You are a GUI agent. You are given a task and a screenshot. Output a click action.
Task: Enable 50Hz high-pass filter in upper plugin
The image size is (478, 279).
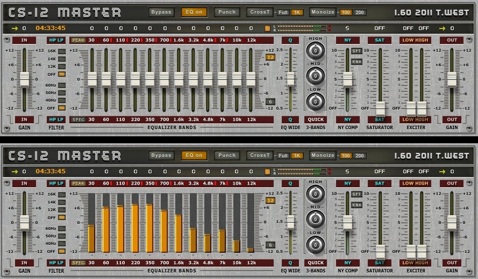(62, 93)
